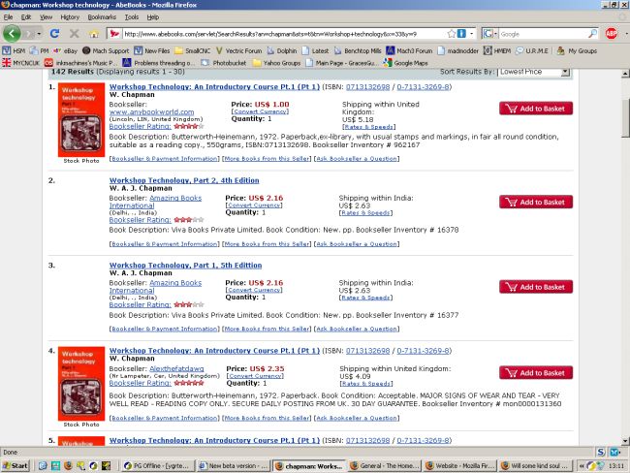Viewport: 630px width, 473px height.
Task: Open the Photobucket bookmark
Action: point(224,63)
